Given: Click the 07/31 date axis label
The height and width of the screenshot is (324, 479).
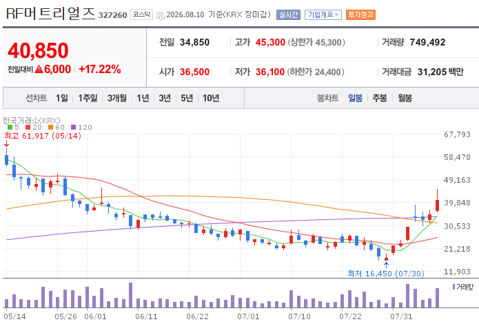Looking at the screenshot, I should click(401, 316).
